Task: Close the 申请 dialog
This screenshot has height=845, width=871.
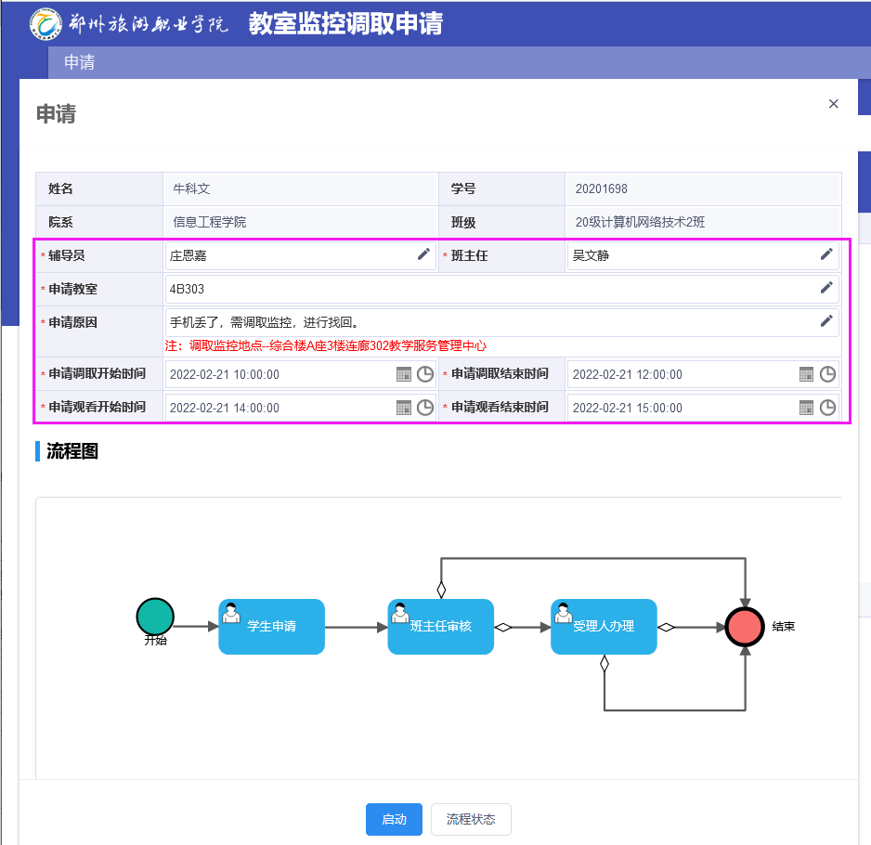Action: [833, 104]
